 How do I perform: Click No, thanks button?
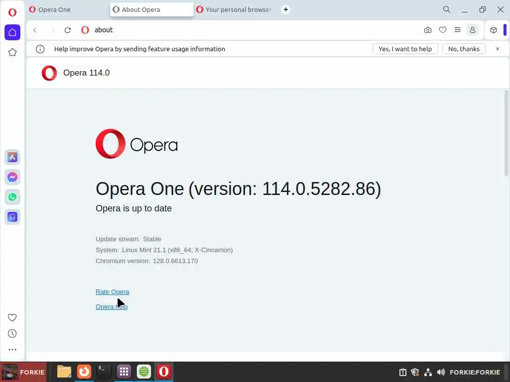click(464, 49)
